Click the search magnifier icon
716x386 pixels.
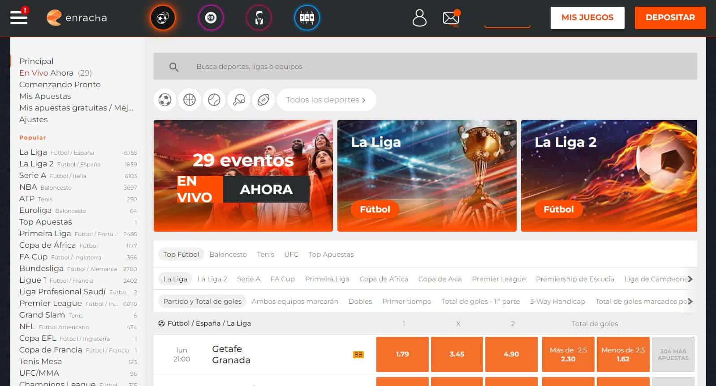point(174,67)
